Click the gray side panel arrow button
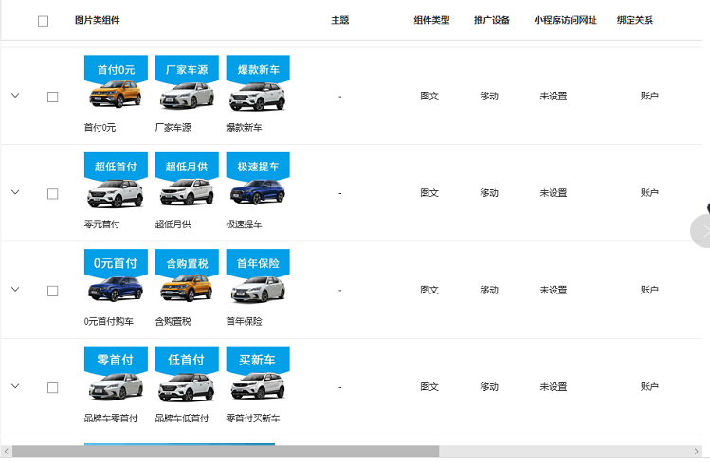The width and height of the screenshot is (710, 462). point(702,232)
